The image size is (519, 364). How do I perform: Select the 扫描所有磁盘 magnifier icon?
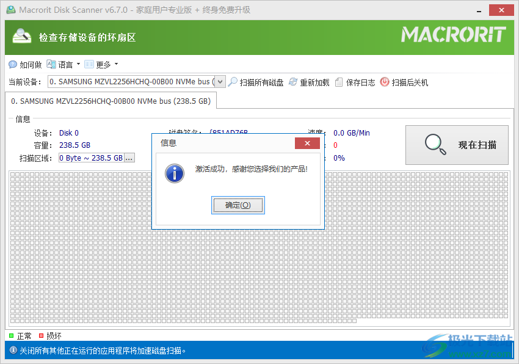[x=232, y=81]
